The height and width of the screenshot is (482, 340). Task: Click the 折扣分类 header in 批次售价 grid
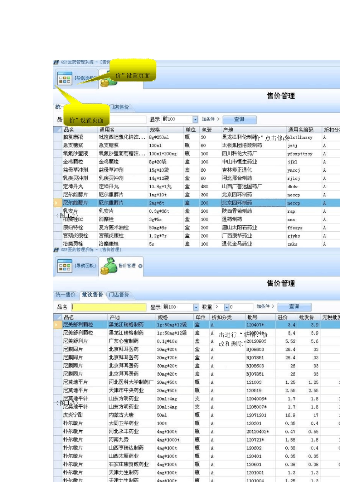point(227,317)
